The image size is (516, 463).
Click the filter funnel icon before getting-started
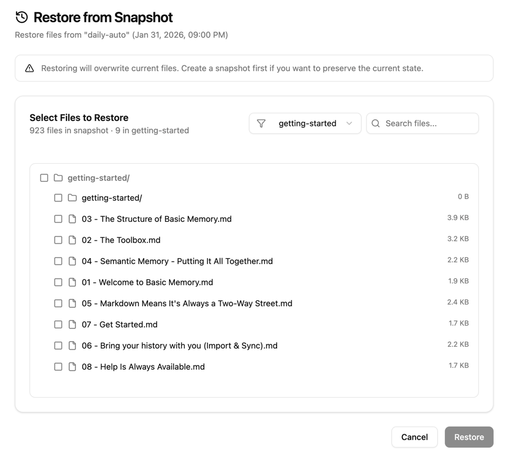[261, 123]
